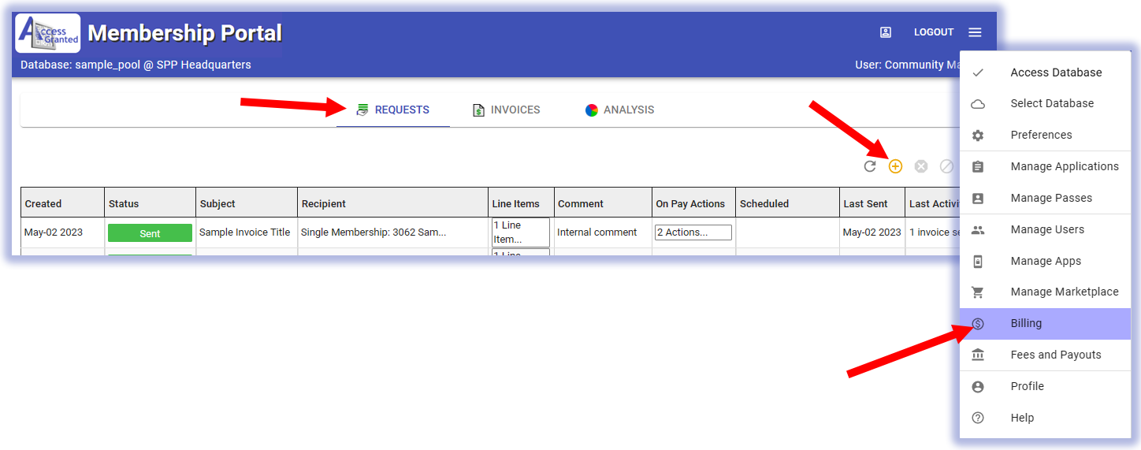Screen dimensions: 1141x450
Task: Select the Requests tab
Action: point(392,110)
